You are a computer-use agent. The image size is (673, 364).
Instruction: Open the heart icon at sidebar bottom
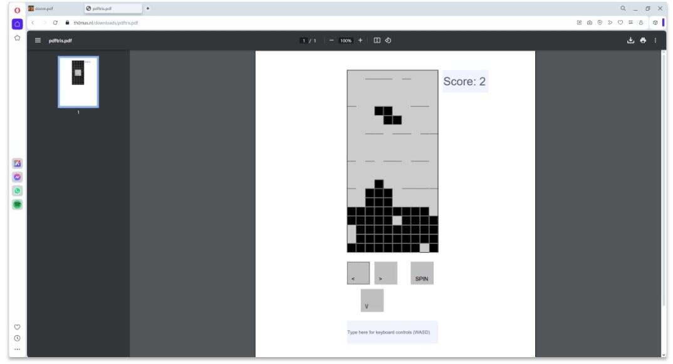pyautogui.click(x=17, y=327)
